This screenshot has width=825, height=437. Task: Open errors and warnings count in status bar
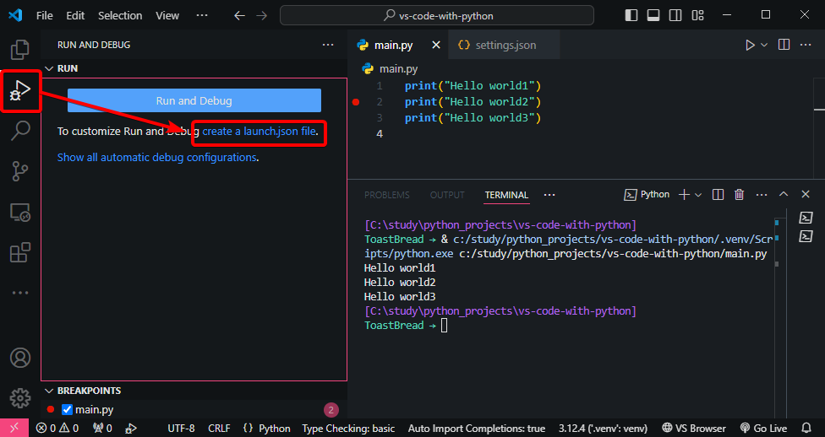pyautogui.click(x=57, y=428)
